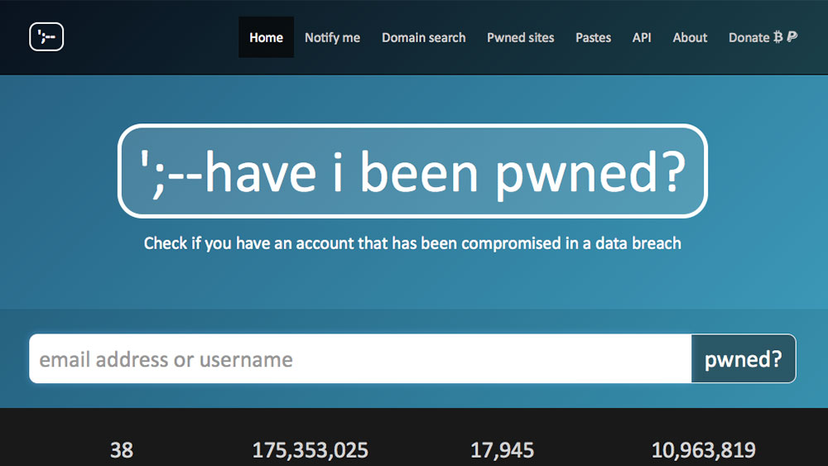This screenshot has width=828, height=466.
Task: Go to the Notify me page
Action: pyautogui.click(x=332, y=37)
